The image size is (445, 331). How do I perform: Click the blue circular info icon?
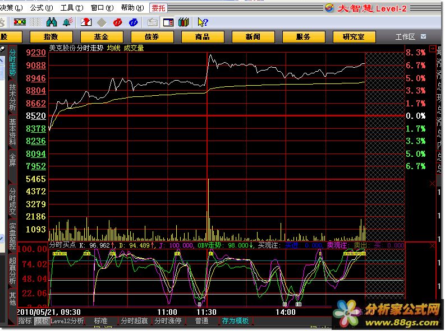(133, 22)
